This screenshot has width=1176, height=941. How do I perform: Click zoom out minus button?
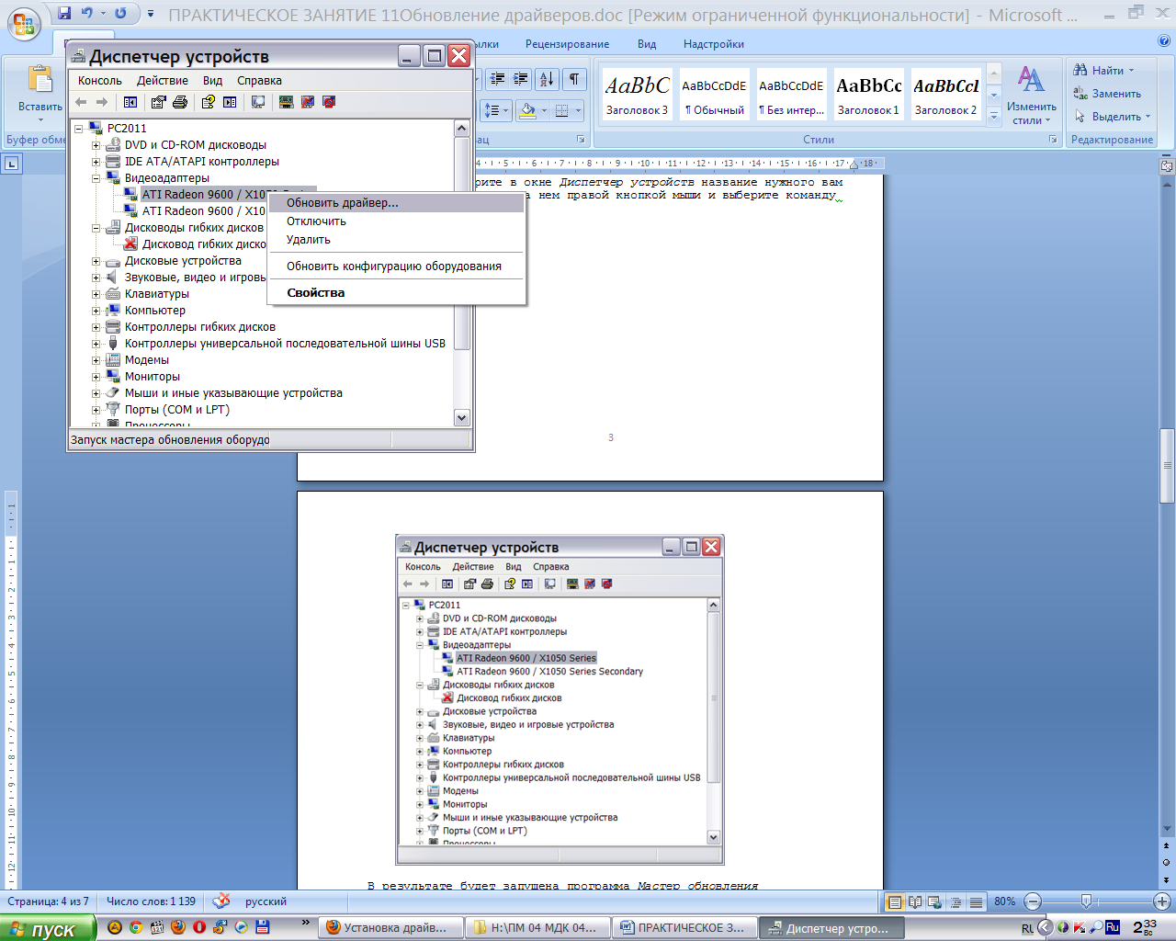[x=1033, y=901]
